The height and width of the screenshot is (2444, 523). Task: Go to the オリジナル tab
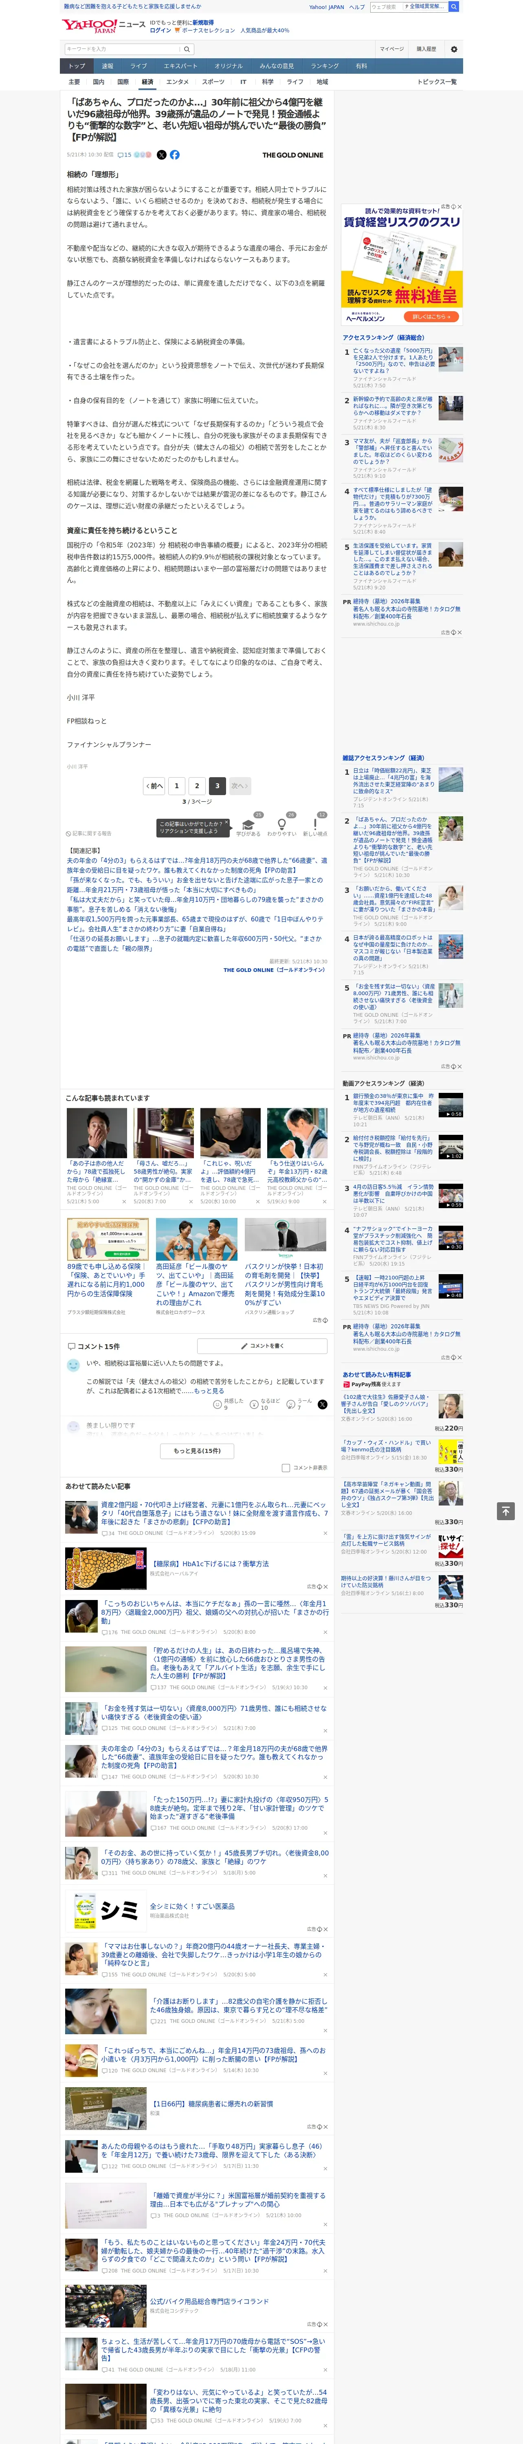tap(229, 66)
